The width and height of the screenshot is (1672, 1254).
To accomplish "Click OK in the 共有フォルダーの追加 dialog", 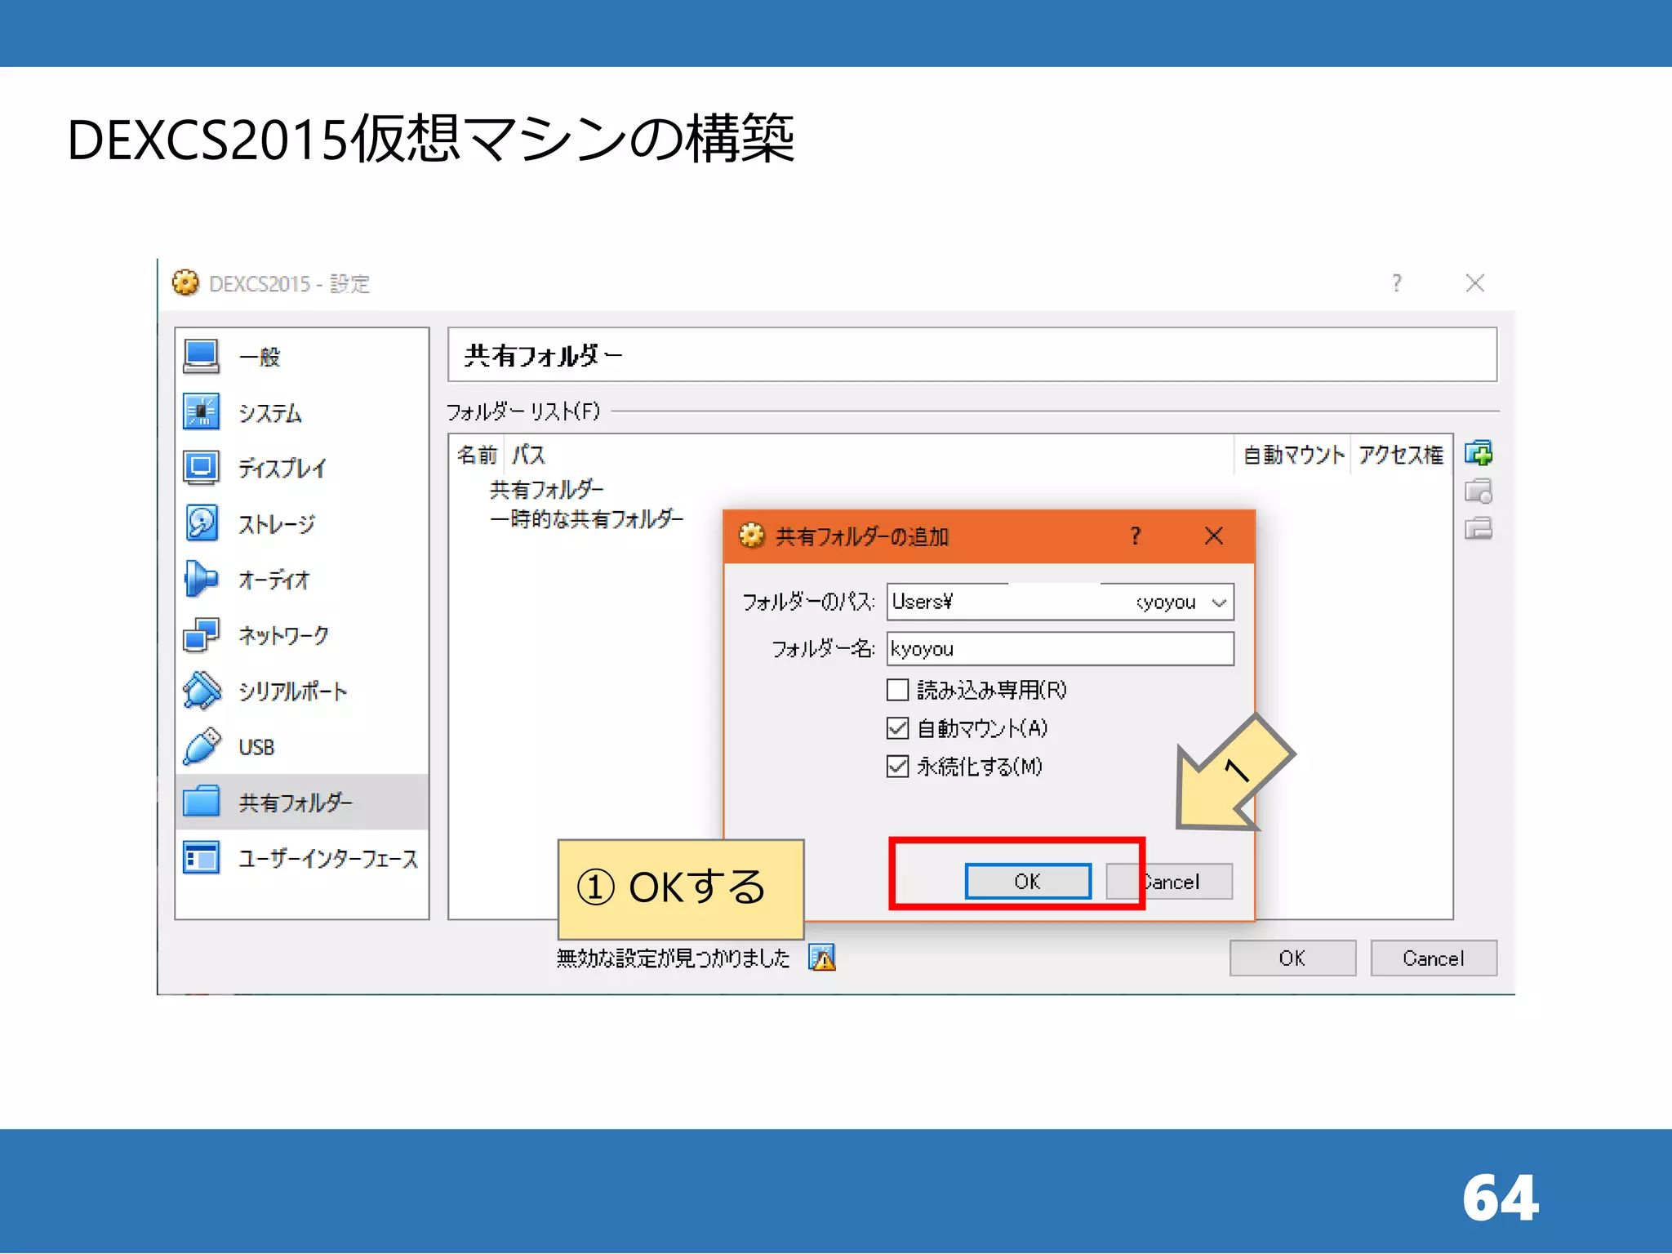I will (1028, 882).
